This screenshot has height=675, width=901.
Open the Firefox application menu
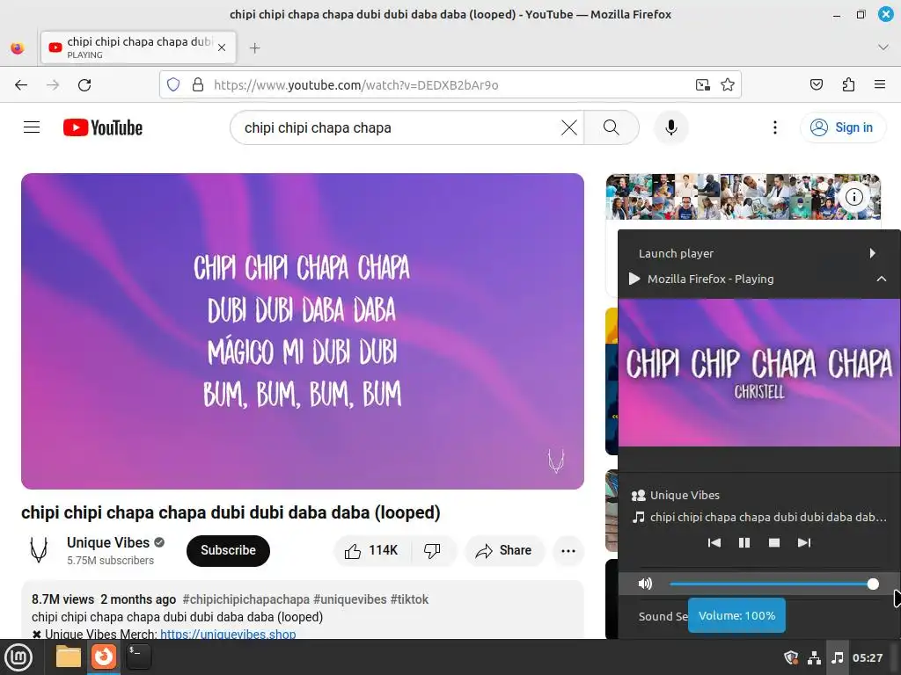[x=880, y=85]
